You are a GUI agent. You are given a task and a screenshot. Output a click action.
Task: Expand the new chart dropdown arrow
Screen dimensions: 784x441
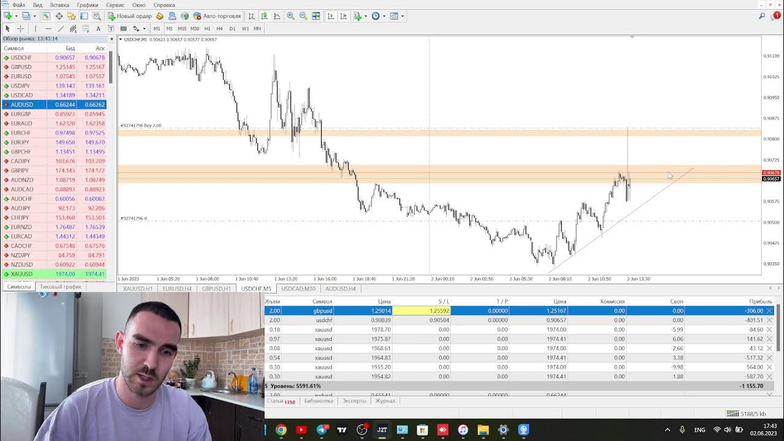pos(16,16)
